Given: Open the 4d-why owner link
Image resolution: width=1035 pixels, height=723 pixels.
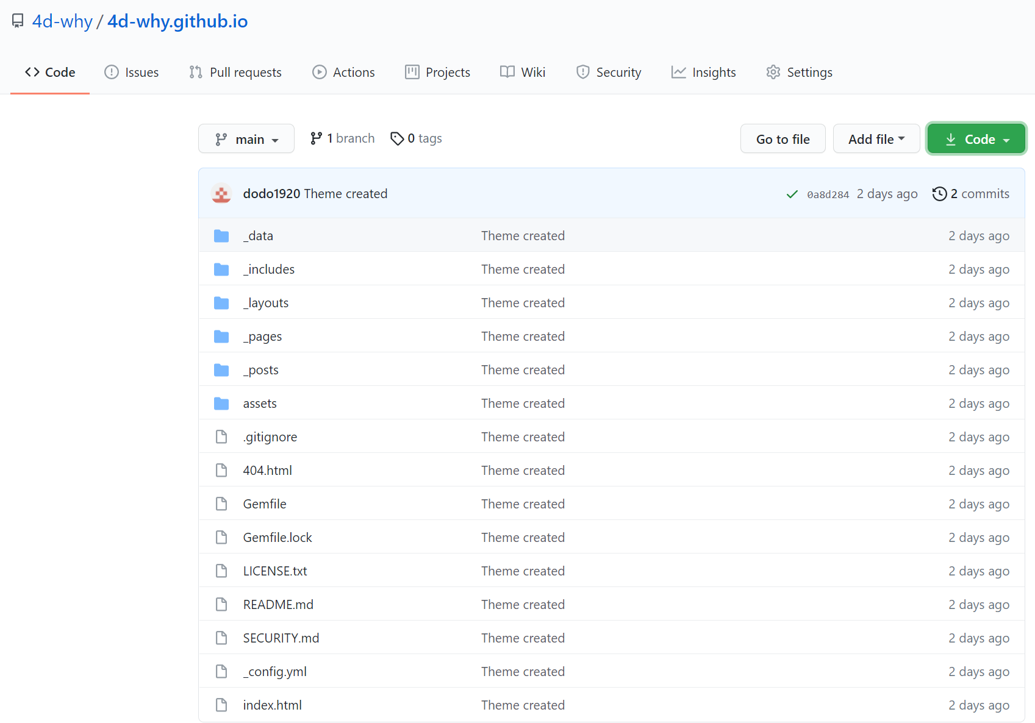Looking at the screenshot, I should tap(62, 21).
